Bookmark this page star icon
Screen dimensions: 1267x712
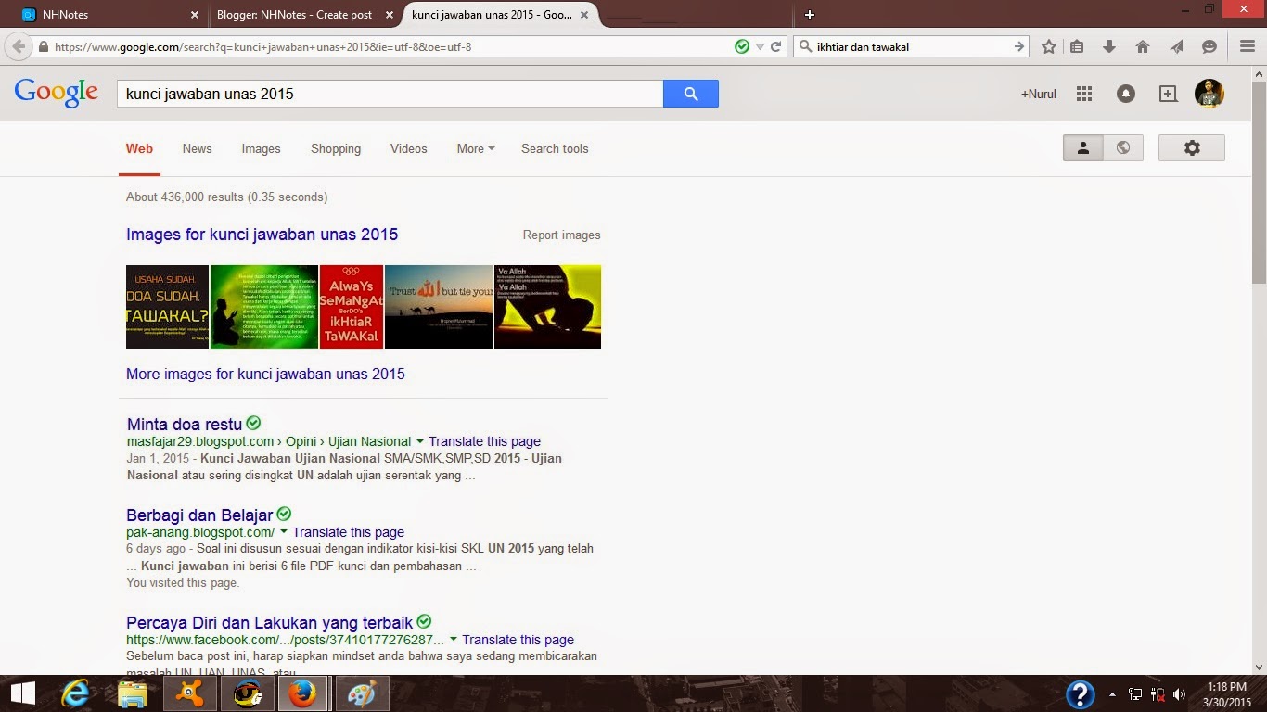point(1049,46)
